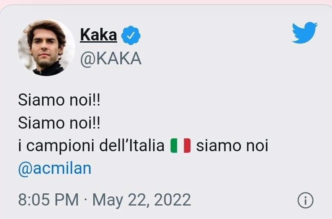The image size is (332, 219).
Task: Click the May 22, 2022 date
Action: (x=141, y=200)
